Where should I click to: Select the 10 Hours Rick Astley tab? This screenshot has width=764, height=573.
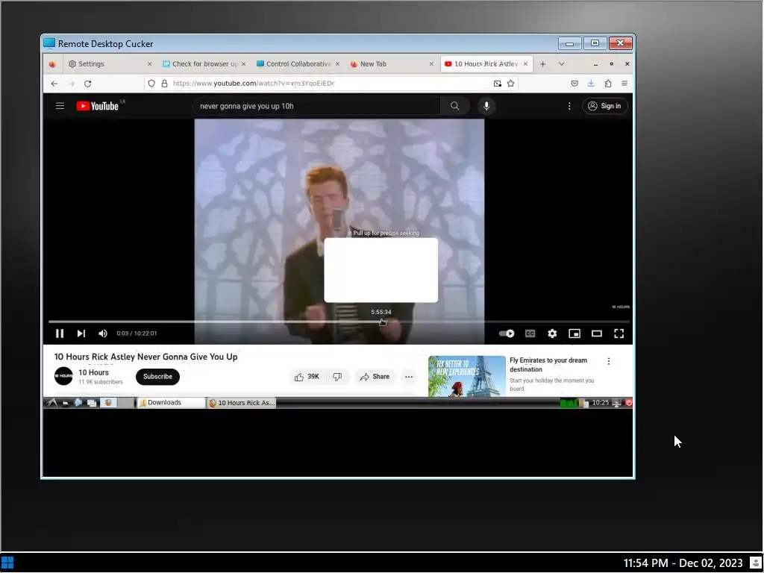(486, 64)
